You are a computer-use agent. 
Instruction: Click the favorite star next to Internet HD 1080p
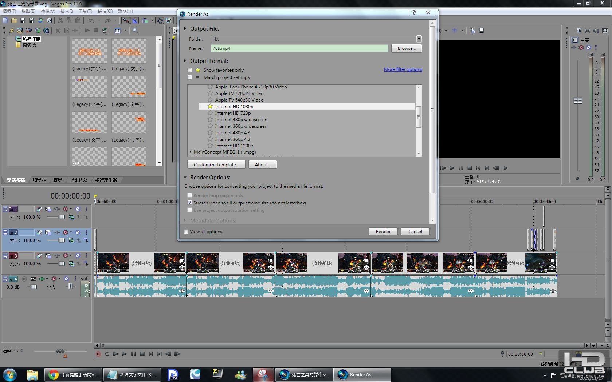[210, 106]
